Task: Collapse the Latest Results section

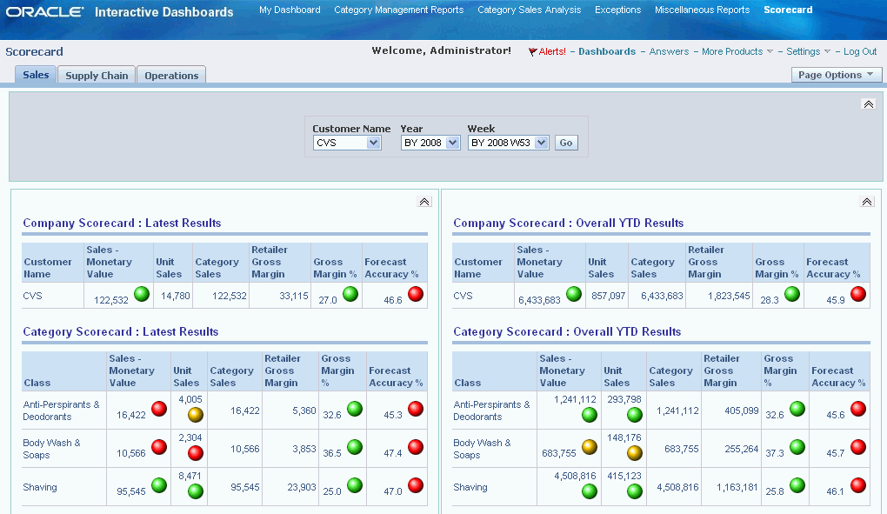Action: tap(424, 202)
